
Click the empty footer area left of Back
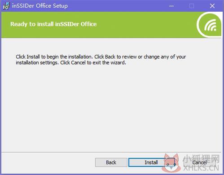[x=48, y=163]
